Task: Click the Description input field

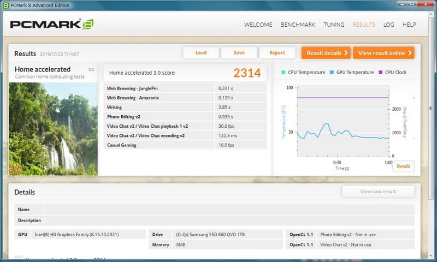Action: coord(229,220)
